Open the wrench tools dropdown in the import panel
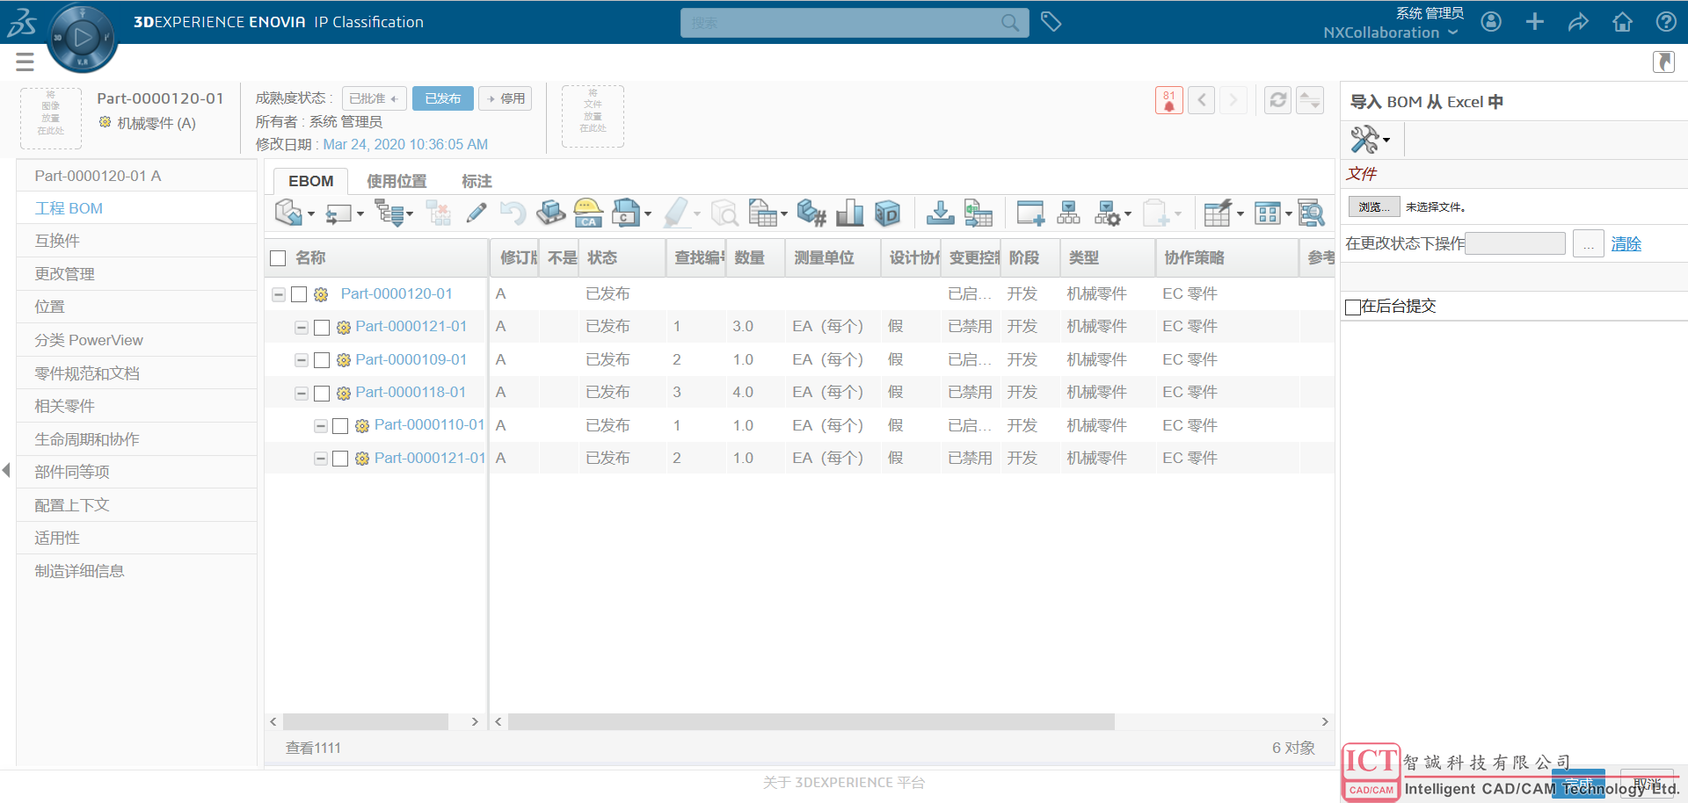Screen dimensions: 1688x803 [x=1371, y=140]
